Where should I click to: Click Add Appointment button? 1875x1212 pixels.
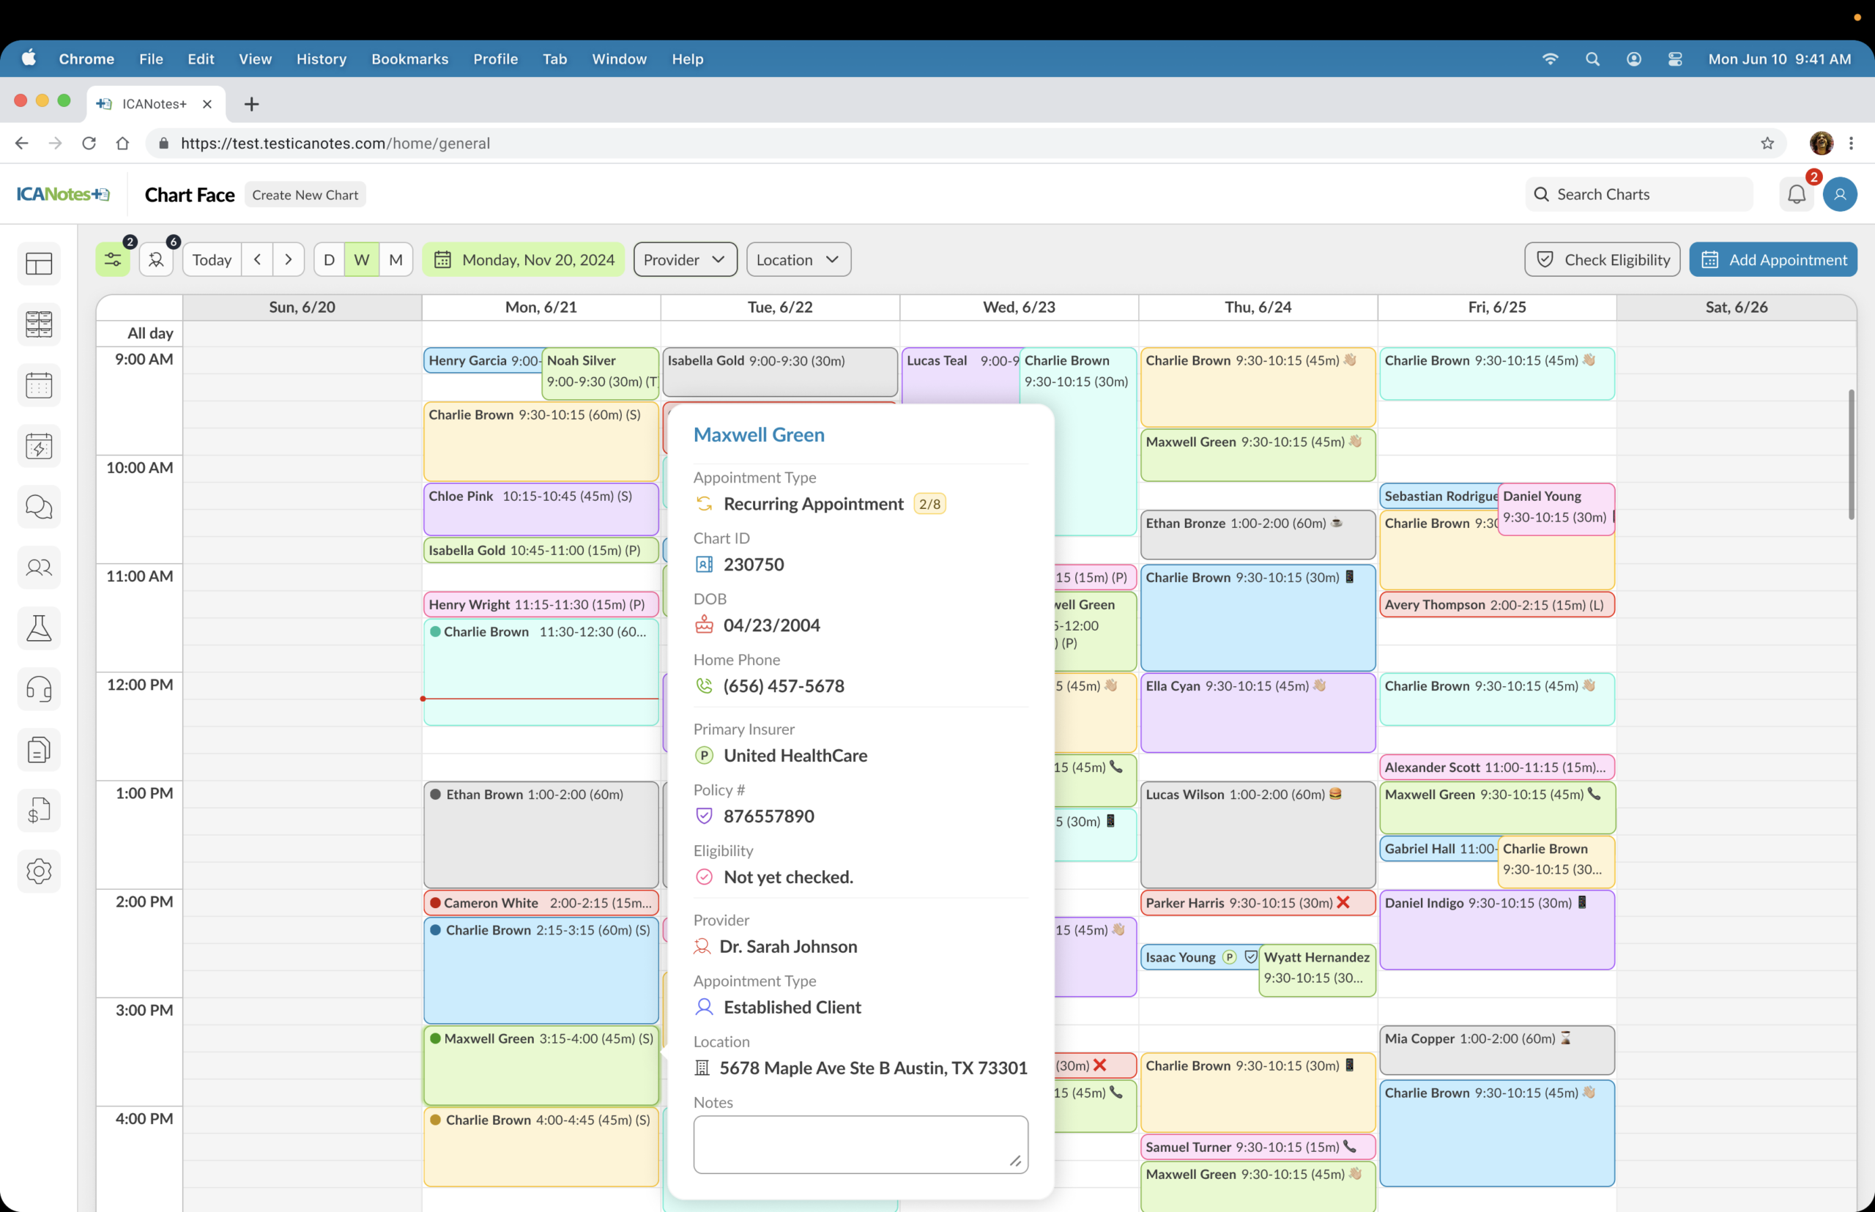(1772, 260)
